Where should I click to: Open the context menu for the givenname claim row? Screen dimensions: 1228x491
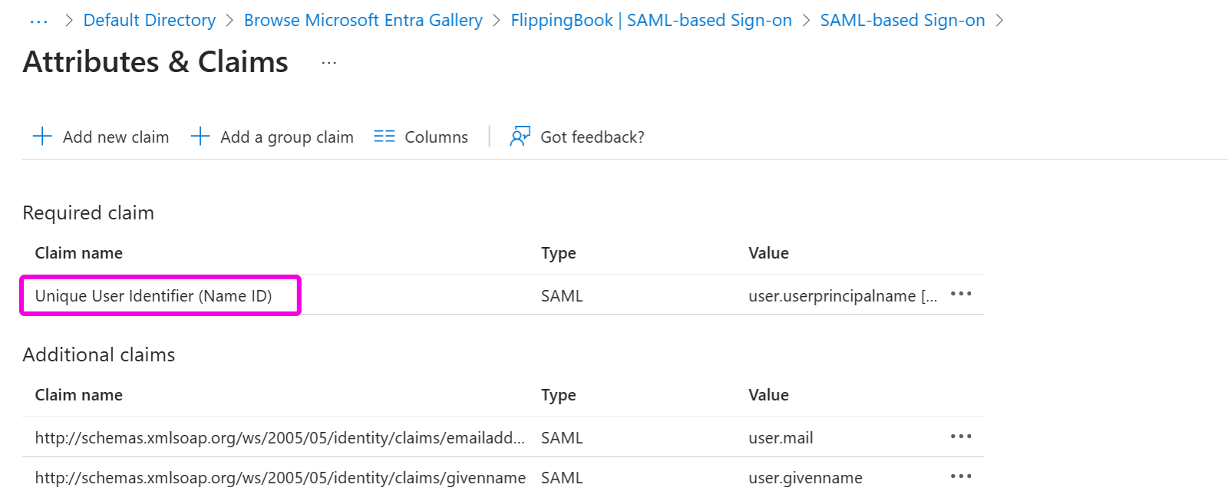click(961, 476)
